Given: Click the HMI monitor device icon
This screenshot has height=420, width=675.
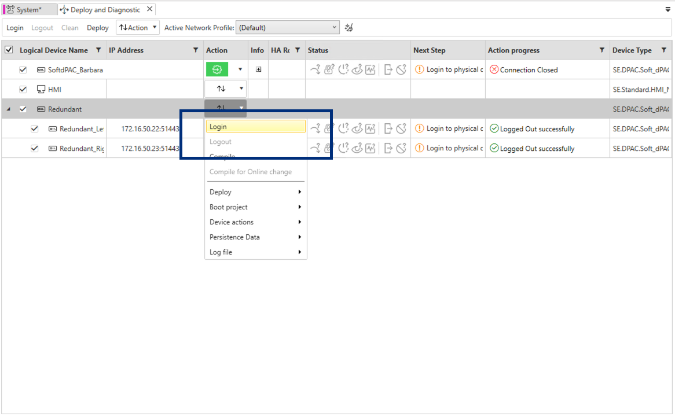Looking at the screenshot, I should tap(41, 89).
